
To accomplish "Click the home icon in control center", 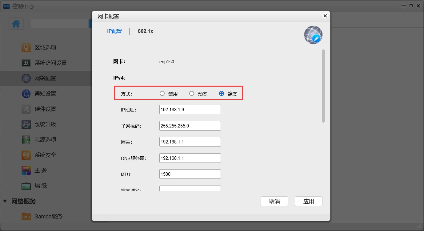I will coord(16,24).
